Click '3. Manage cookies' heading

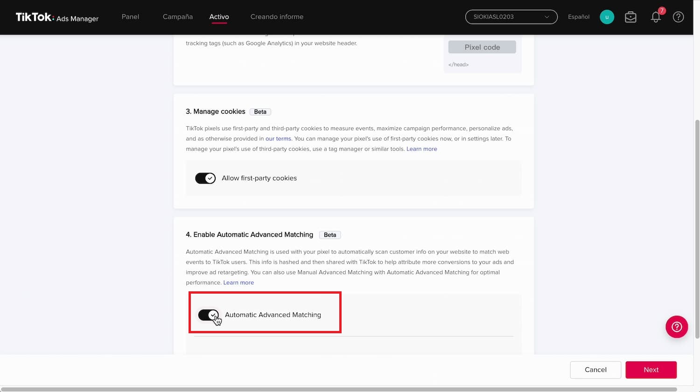(216, 111)
